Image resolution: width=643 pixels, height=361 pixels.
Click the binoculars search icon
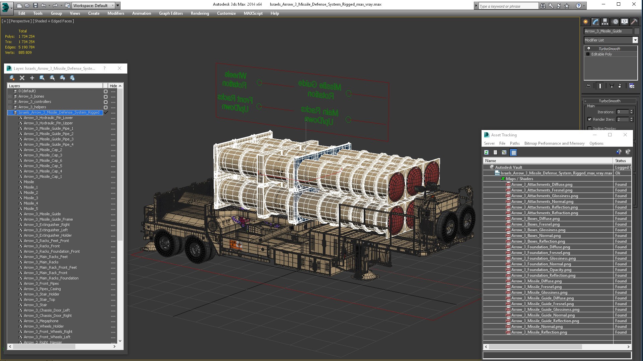coord(543,6)
